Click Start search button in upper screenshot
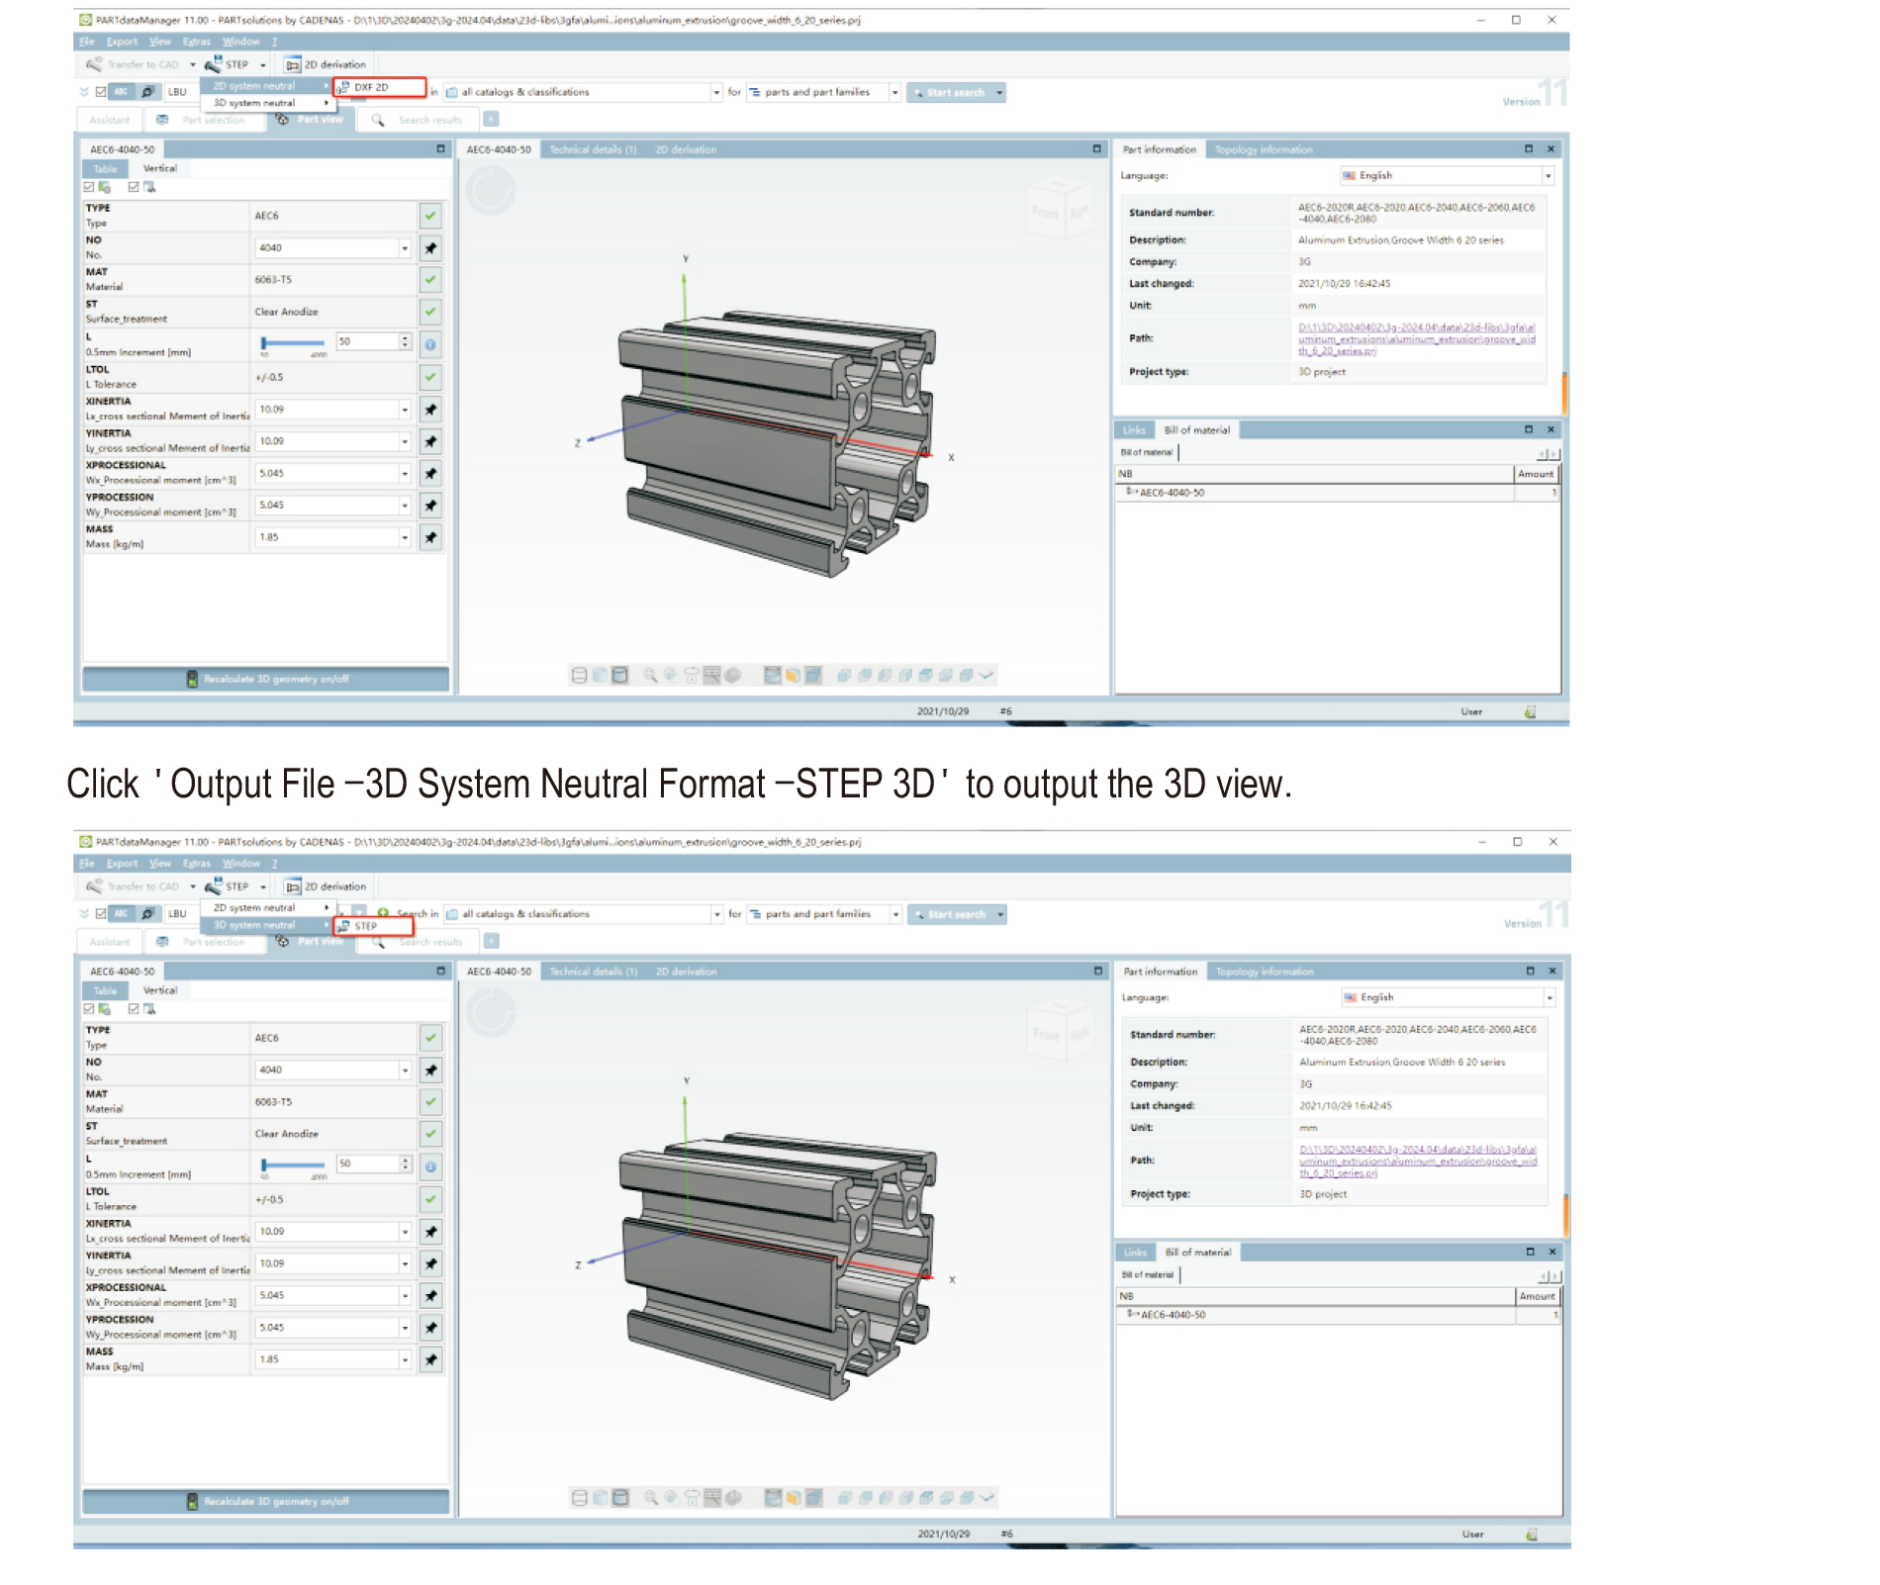The width and height of the screenshot is (1880, 1585). click(x=950, y=93)
